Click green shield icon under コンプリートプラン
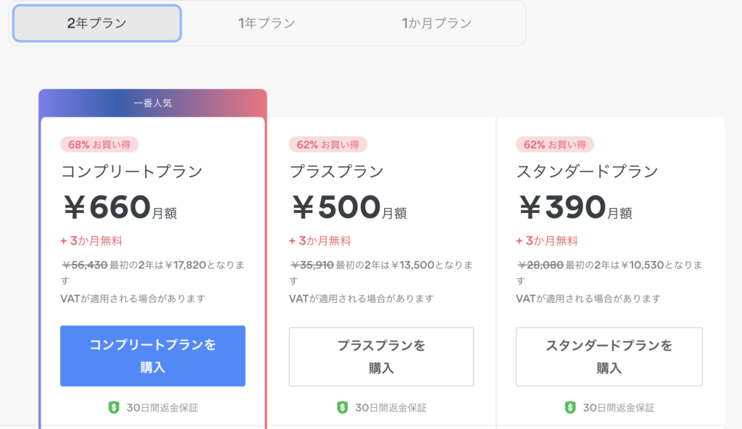The height and width of the screenshot is (429, 742). [114, 407]
